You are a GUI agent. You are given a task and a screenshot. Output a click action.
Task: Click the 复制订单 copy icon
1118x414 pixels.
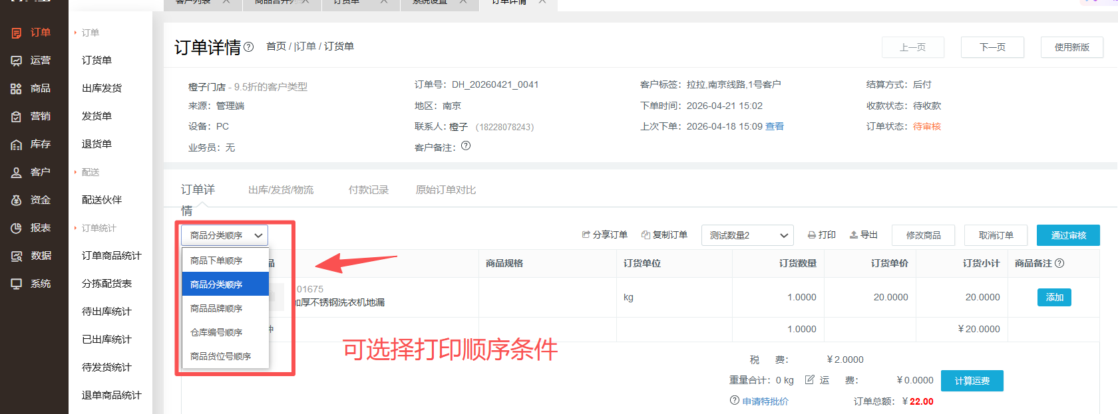[x=646, y=235]
